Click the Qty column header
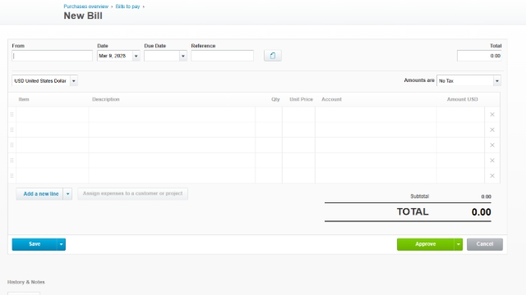526x295 pixels. click(275, 99)
